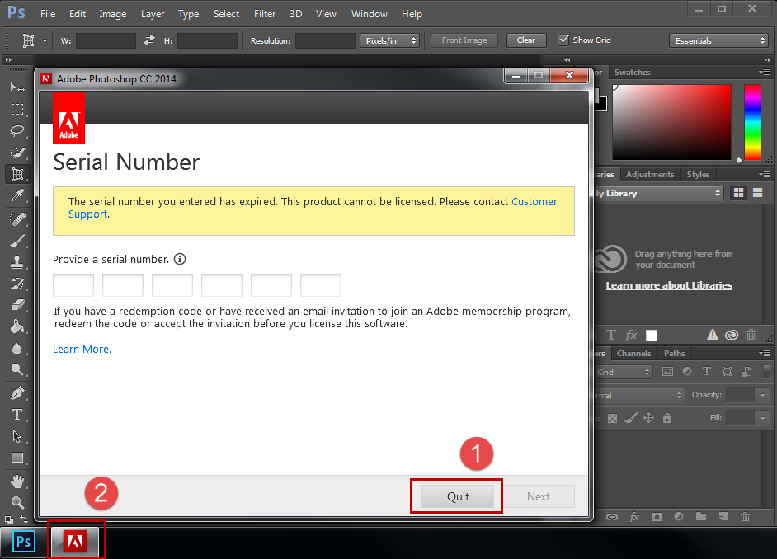Toggle the Show Grid checkbox
The height and width of the screenshot is (559, 777).
(x=564, y=40)
